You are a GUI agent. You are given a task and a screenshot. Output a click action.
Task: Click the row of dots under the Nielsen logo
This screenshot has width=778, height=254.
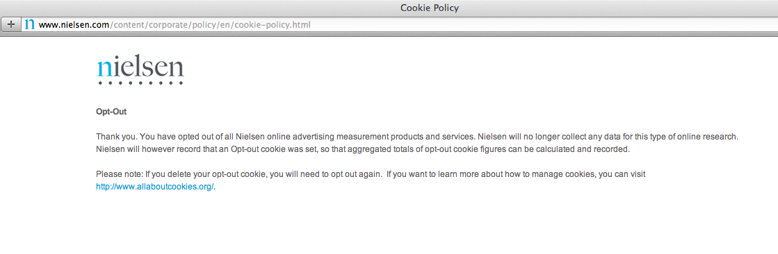(140, 83)
